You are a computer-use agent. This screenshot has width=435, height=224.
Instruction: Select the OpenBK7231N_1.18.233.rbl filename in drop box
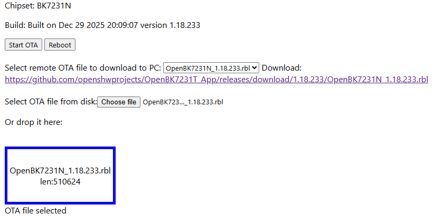pyautogui.click(x=60, y=171)
